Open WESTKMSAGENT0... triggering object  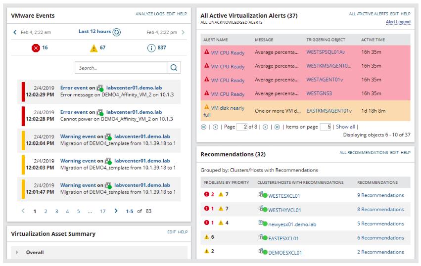pos(329,66)
